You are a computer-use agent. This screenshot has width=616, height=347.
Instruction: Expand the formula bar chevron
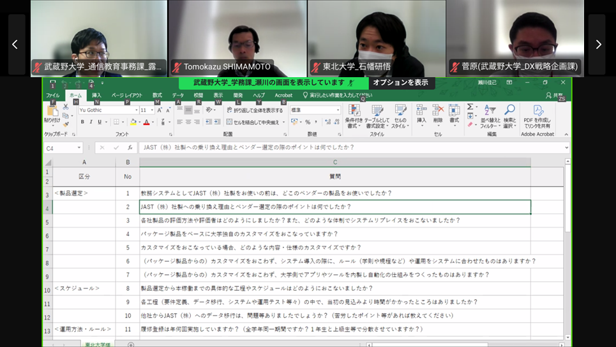point(566,148)
